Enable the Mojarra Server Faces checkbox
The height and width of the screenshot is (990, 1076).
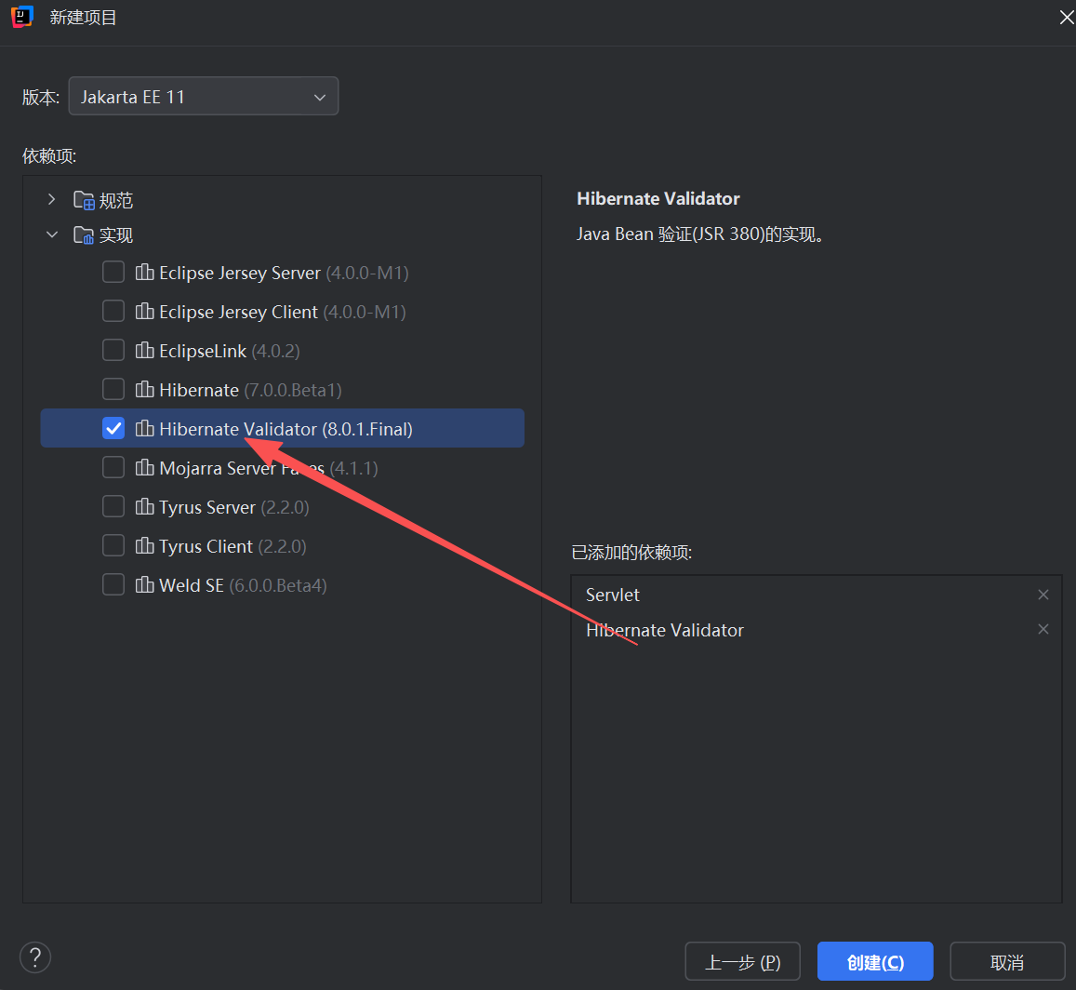click(x=113, y=468)
